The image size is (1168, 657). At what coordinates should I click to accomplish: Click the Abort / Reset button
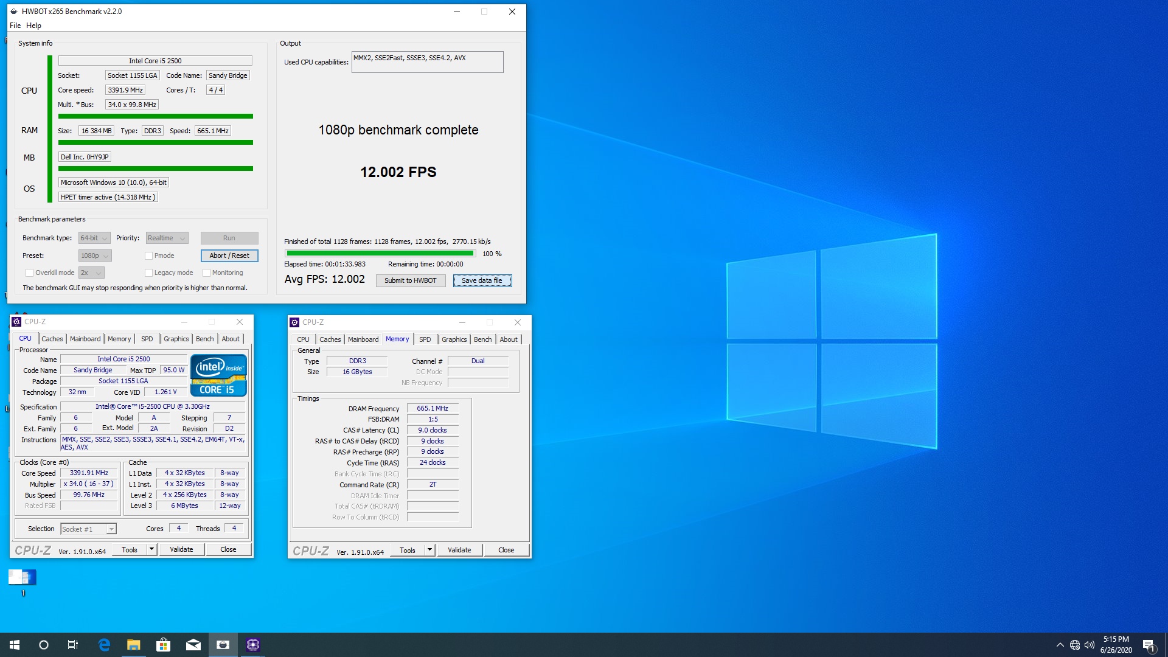pos(229,256)
